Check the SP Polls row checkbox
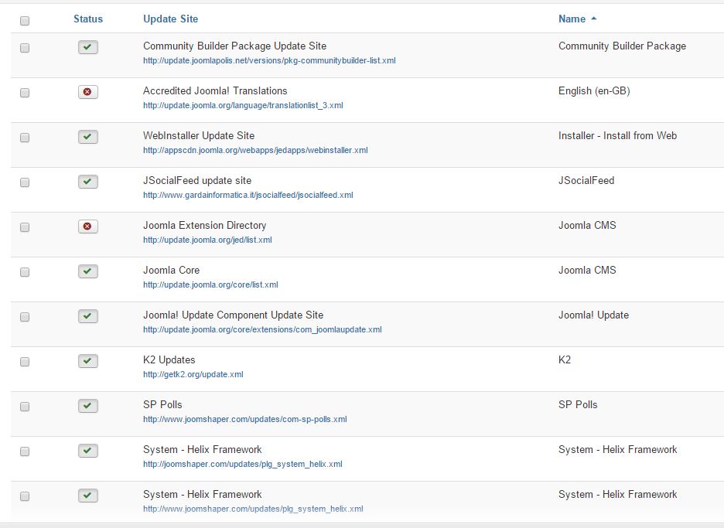Viewport: 724px width, 528px height. tap(25, 407)
